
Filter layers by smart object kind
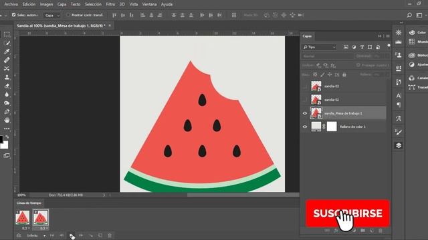[378, 47]
